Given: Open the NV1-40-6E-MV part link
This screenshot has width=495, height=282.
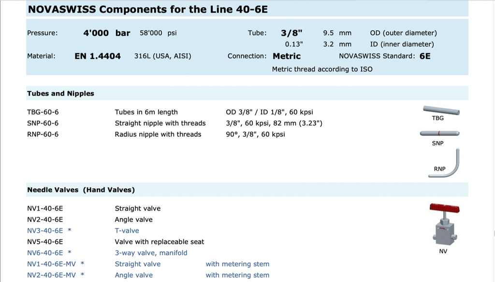Looking at the screenshot, I should tap(51, 264).
